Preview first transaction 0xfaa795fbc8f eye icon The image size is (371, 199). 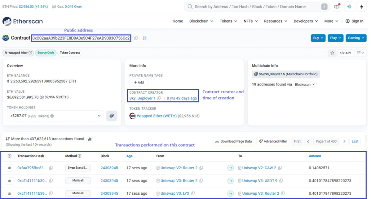click(x=9, y=168)
